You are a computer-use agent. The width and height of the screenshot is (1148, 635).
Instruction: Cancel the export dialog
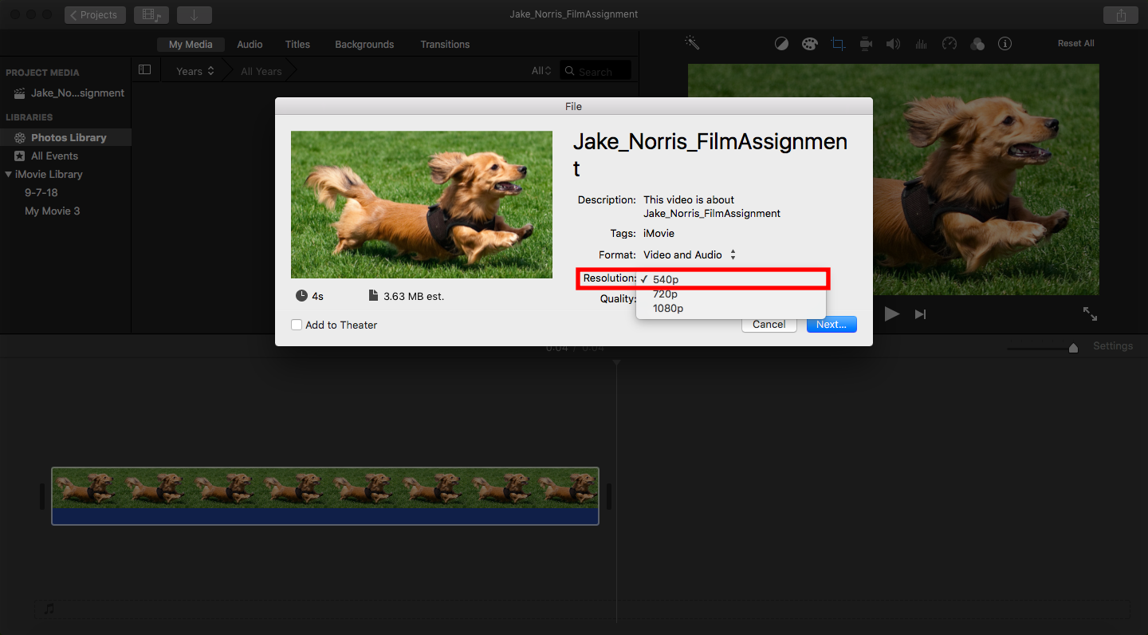769,325
